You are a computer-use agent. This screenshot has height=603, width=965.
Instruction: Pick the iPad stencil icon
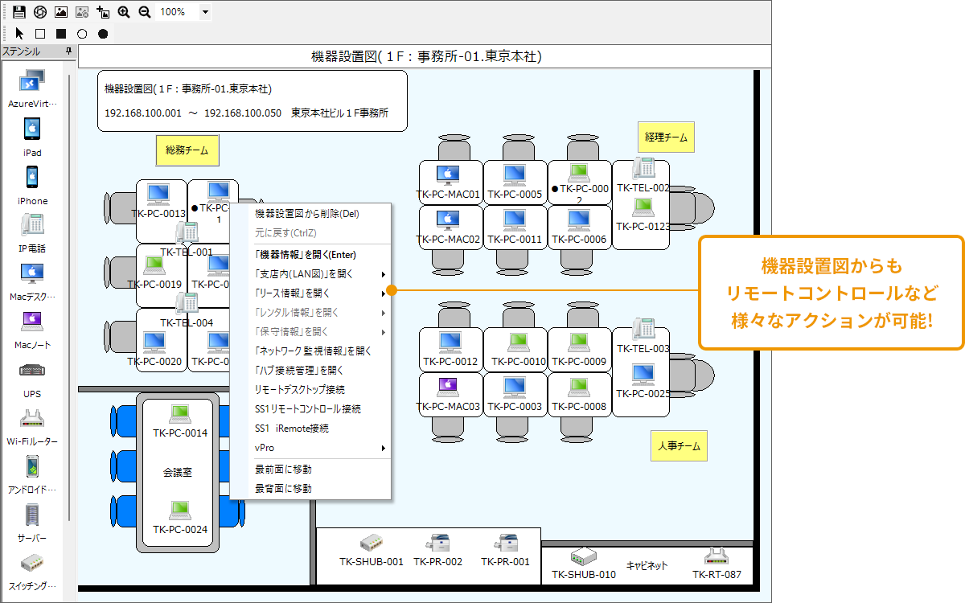(32, 129)
